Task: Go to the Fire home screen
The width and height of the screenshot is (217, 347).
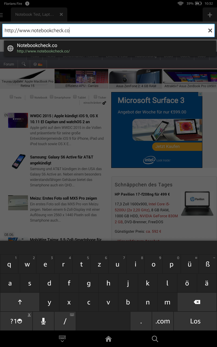Action: click(108, 339)
